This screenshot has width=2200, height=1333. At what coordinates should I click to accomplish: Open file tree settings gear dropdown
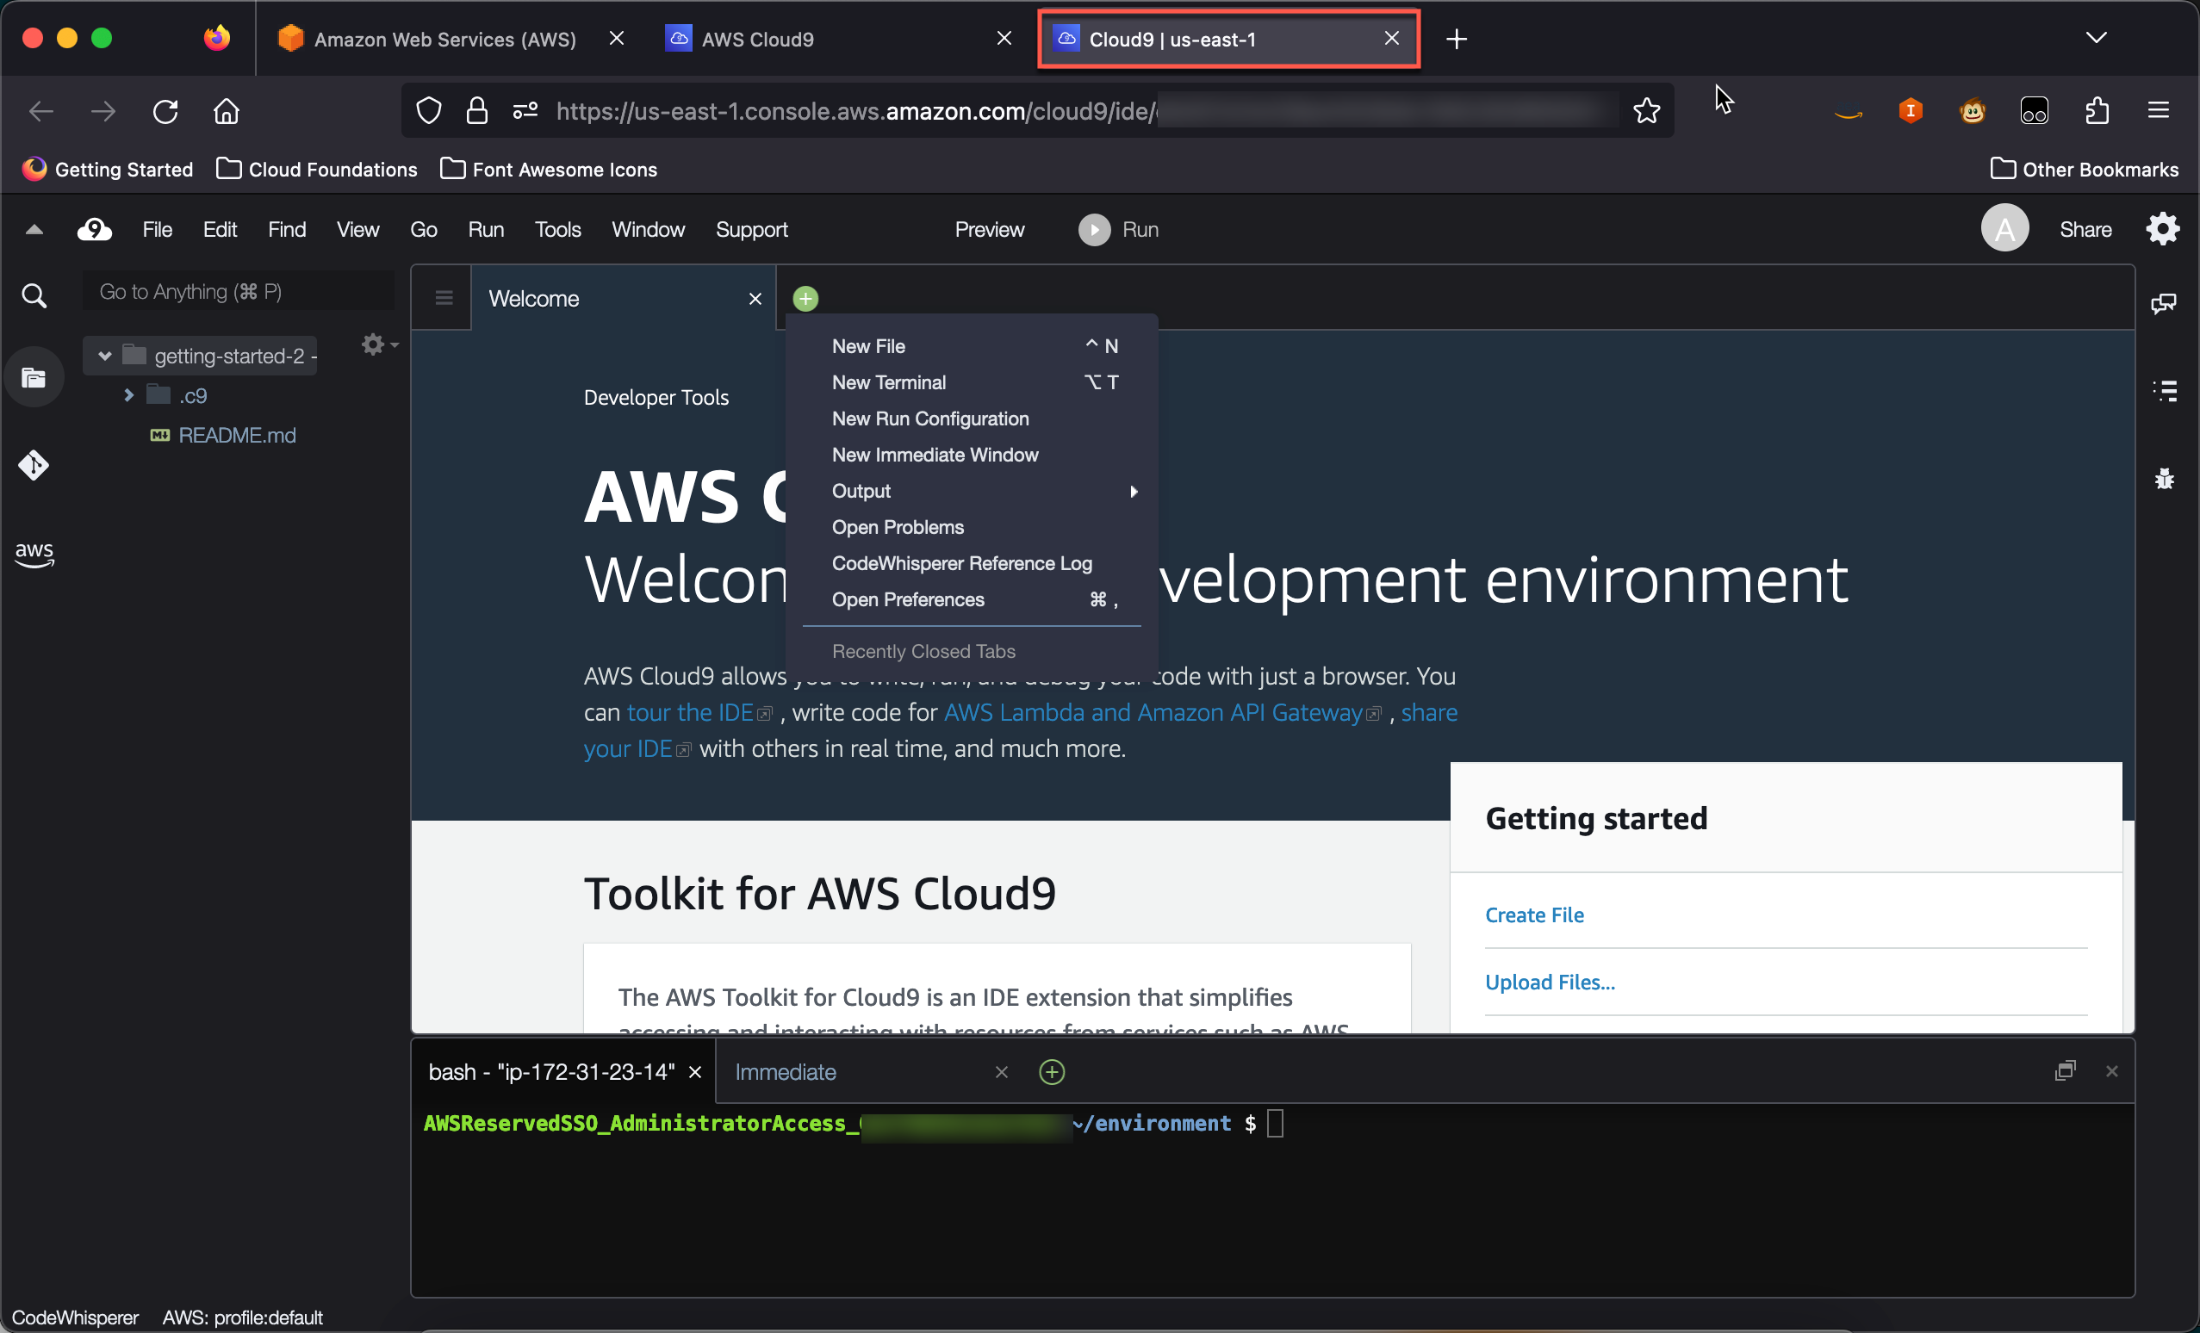pos(380,344)
